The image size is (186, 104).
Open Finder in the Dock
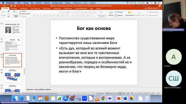pos(15,98)
